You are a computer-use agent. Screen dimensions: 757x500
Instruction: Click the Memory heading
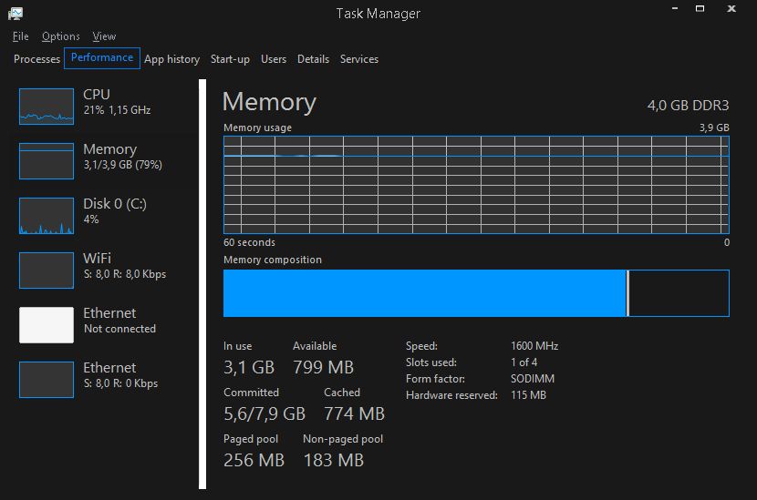click(x=269, y=102)
